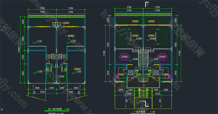Click -1.550 elevation in basement right unit
This screenshot has width=218, height=114.
78,71
